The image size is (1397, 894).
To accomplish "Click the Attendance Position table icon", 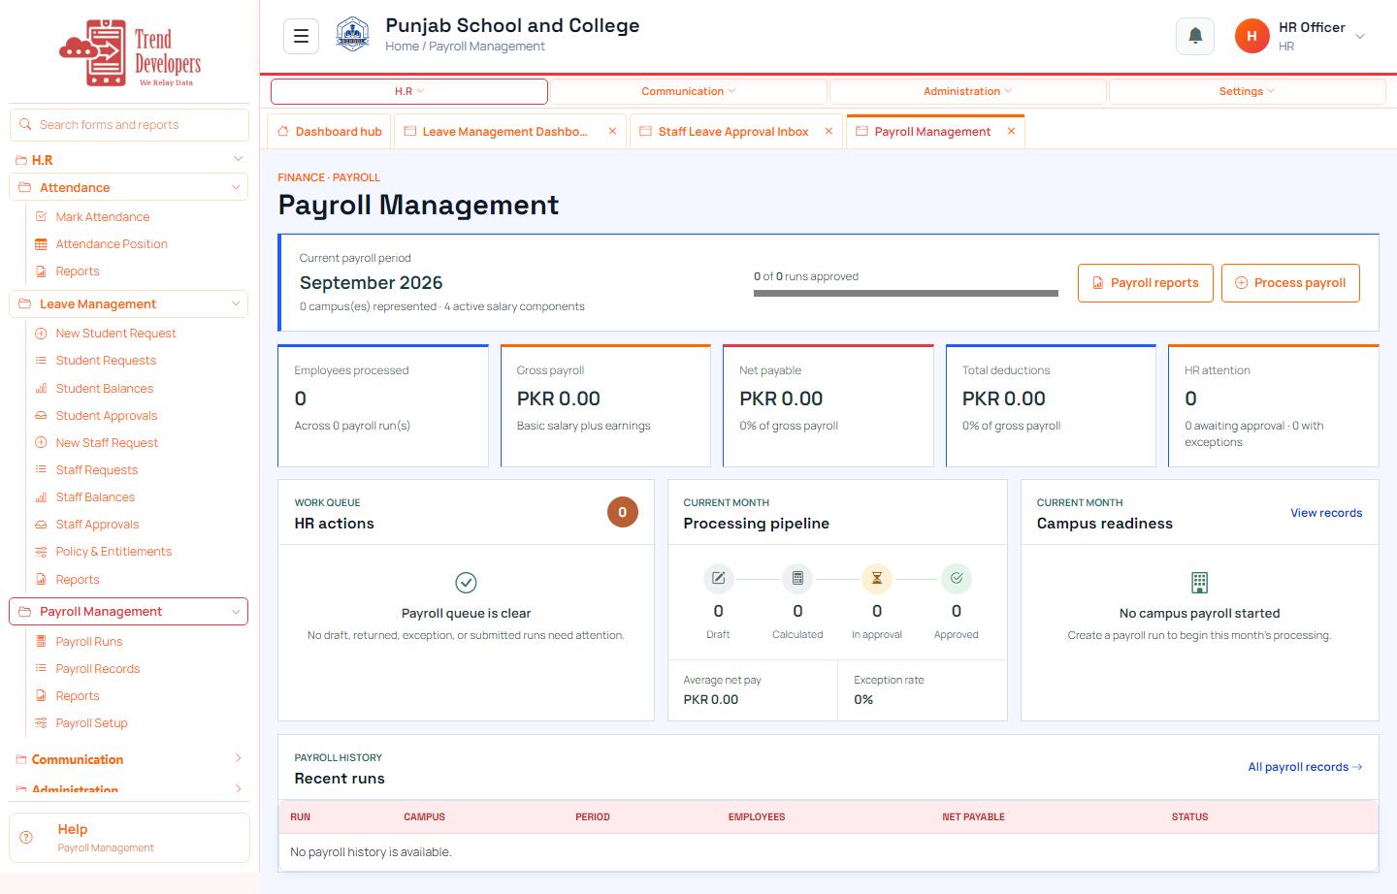I will 41,244.
